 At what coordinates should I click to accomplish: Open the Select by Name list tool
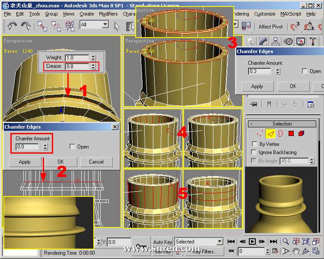click(x=130, y=26)
